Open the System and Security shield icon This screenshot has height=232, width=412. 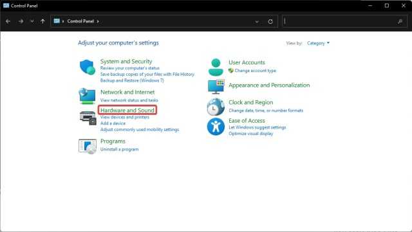click(x=88, y=67)
